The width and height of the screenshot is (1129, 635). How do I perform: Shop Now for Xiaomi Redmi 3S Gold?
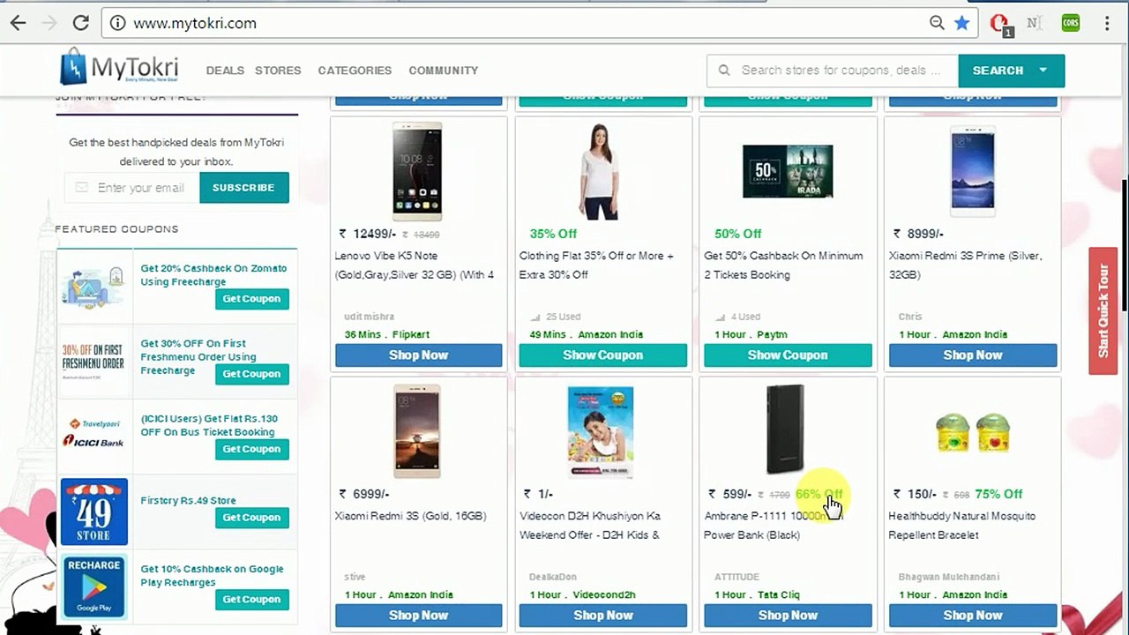418,616
